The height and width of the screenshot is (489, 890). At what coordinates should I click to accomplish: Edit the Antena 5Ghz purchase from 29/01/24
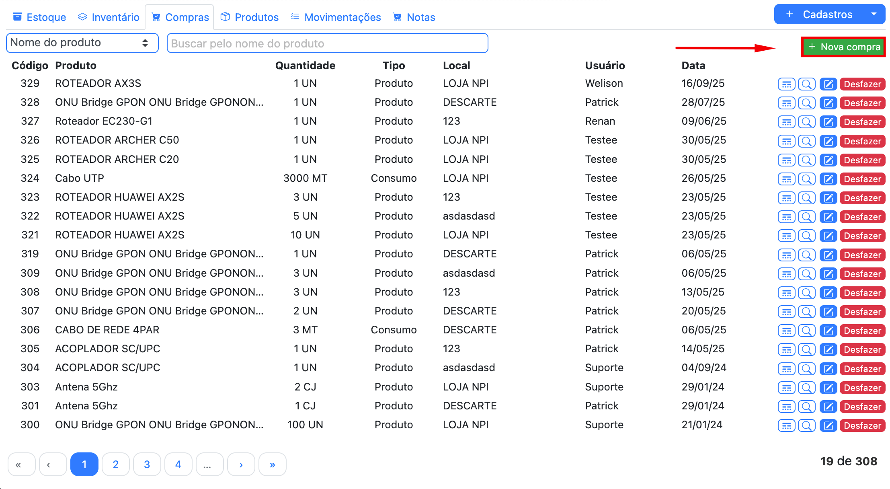(x=828, y=388)
